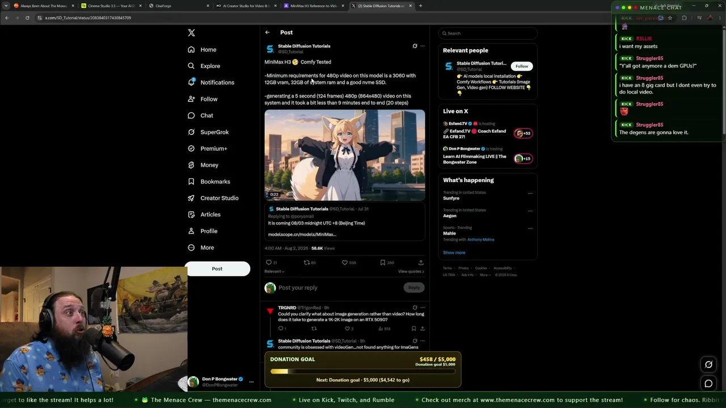Open the floating Grok button at bottom right
The height and width of the screenshot is (408, 726).
tap(708, 364)
